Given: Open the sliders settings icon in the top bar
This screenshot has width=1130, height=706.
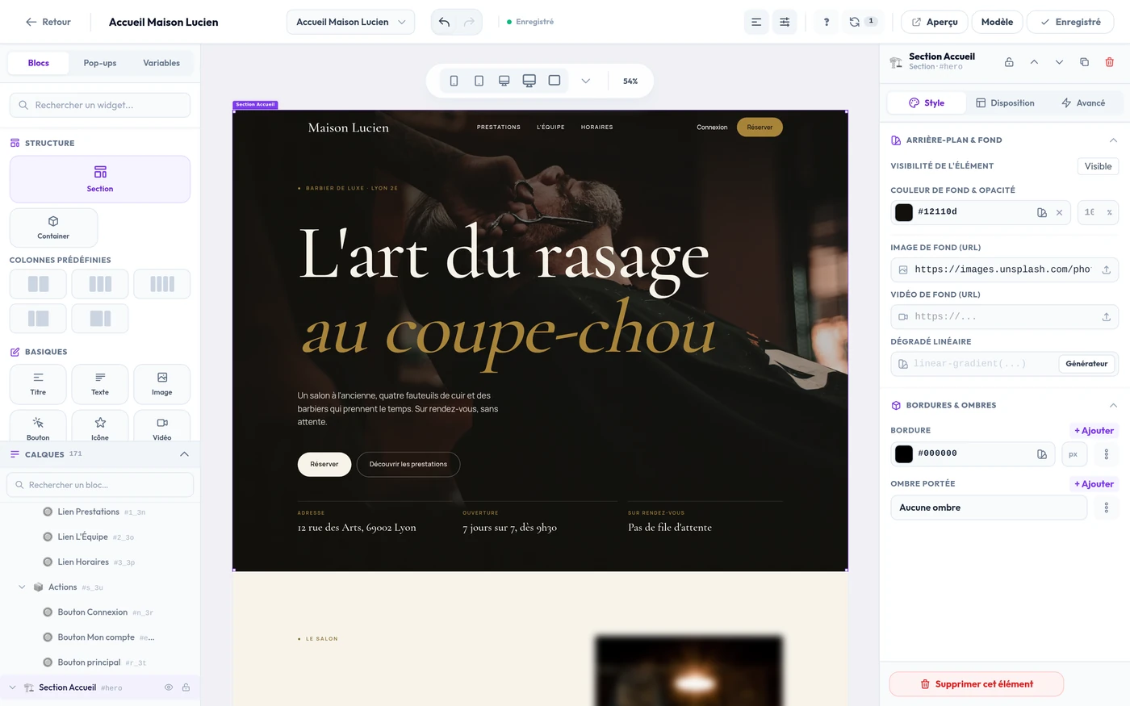Looking at the screenshot, I should pos(785,22).
